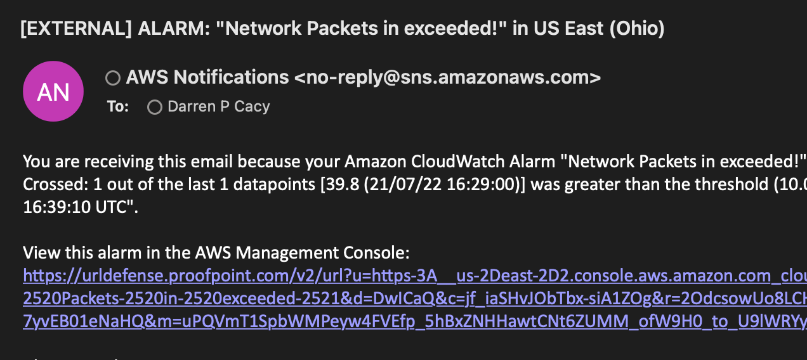Click presence status circle beside Darren P Cacy

click(154, 107)
